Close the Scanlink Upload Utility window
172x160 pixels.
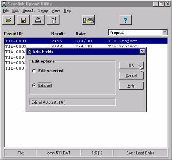[x=167, y=4]
